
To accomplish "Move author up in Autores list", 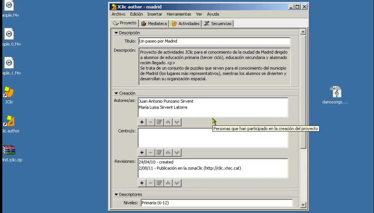I will point(168,122).
